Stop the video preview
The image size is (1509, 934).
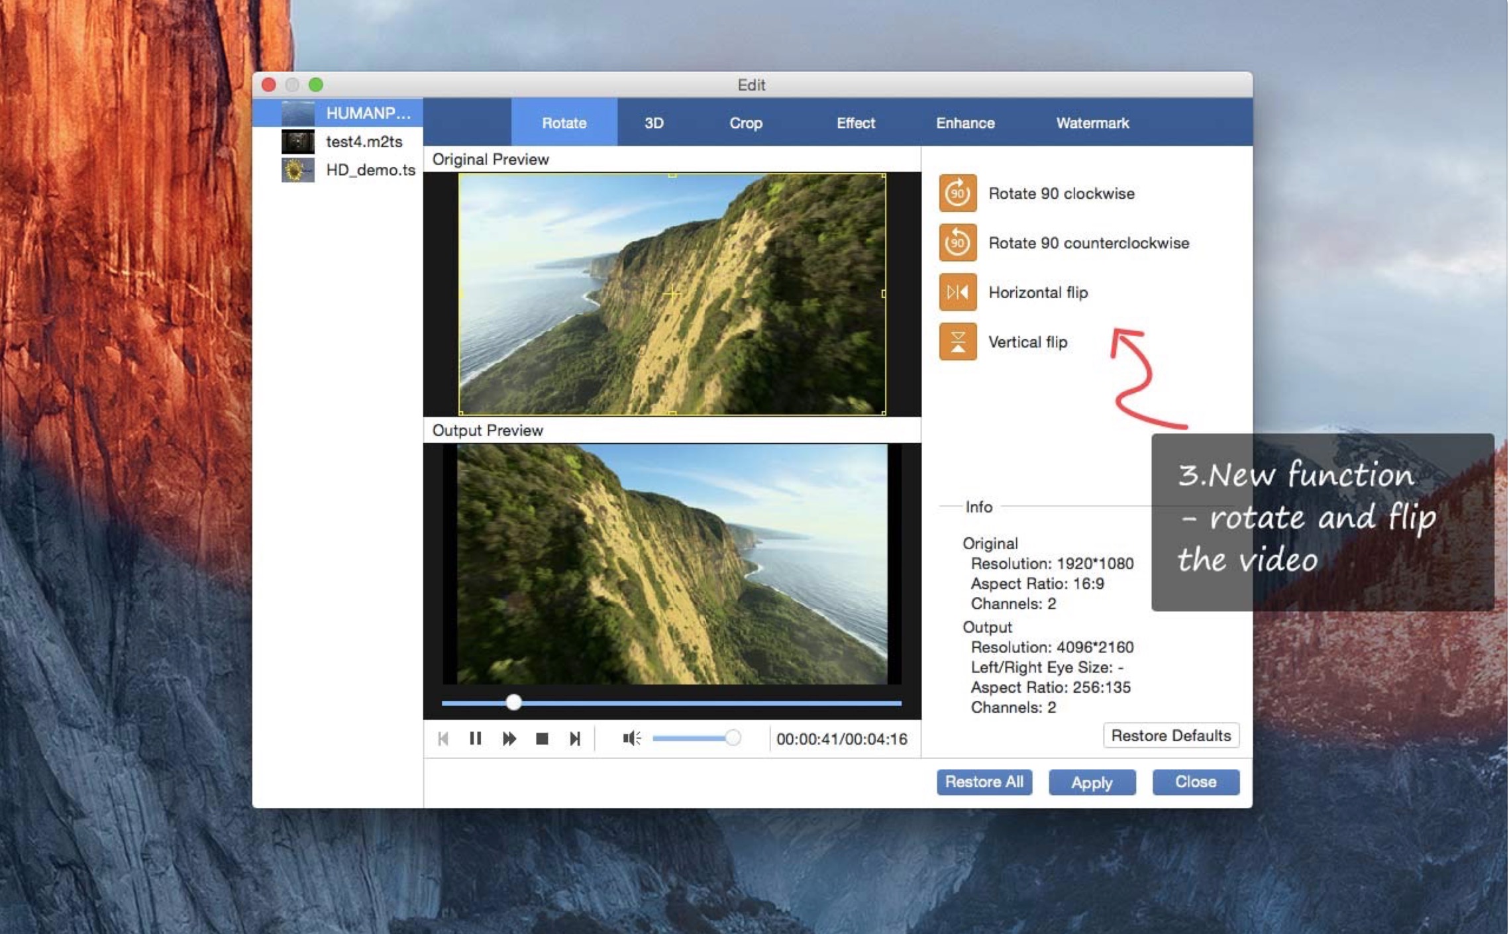click(x=542, y=739)
